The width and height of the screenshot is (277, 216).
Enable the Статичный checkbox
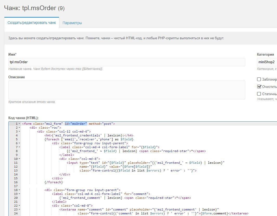click(x=259, y=94)
